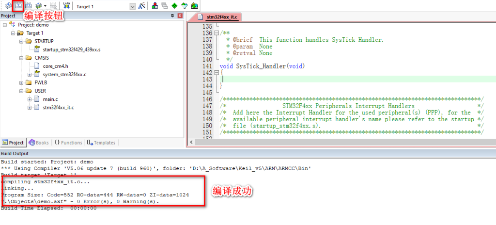Select core_cm4.h in project tree

tap(55, 66)
